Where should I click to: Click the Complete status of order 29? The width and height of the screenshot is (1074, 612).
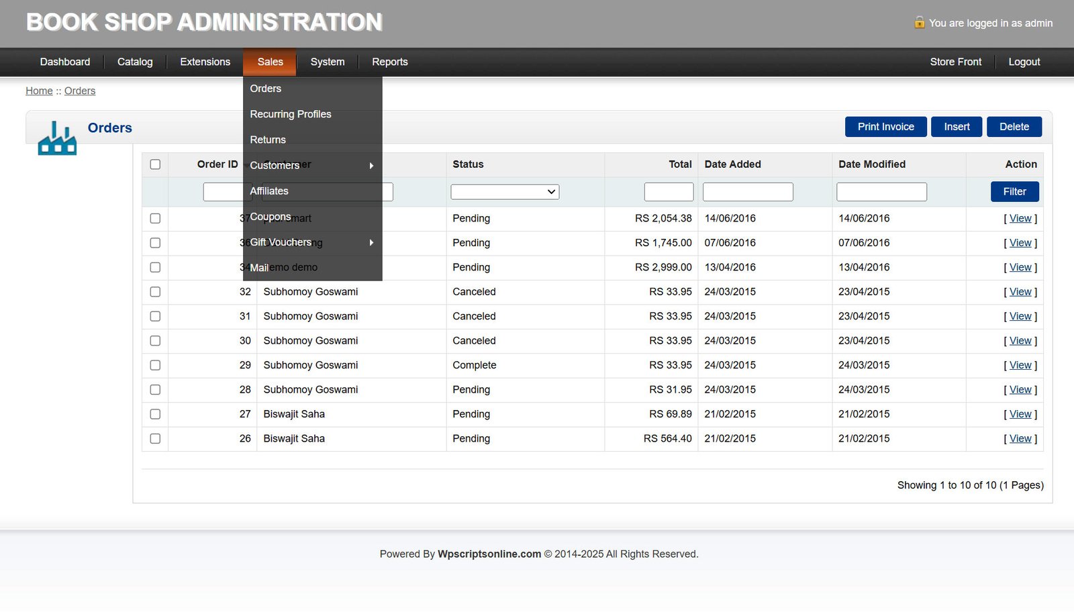coord(475,365)
